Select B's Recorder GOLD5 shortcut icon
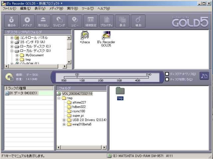 (106, 35)
